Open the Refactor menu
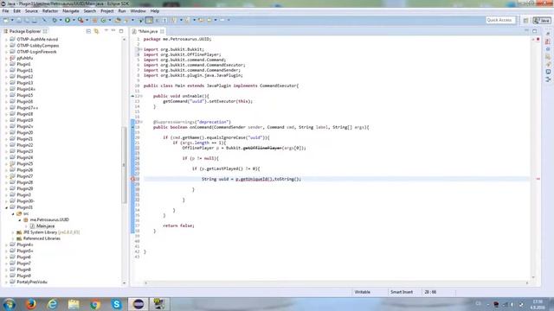 point(50,11)
